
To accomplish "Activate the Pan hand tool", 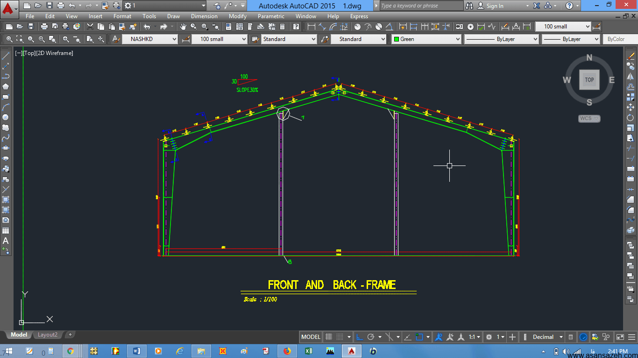I will 183,27.
